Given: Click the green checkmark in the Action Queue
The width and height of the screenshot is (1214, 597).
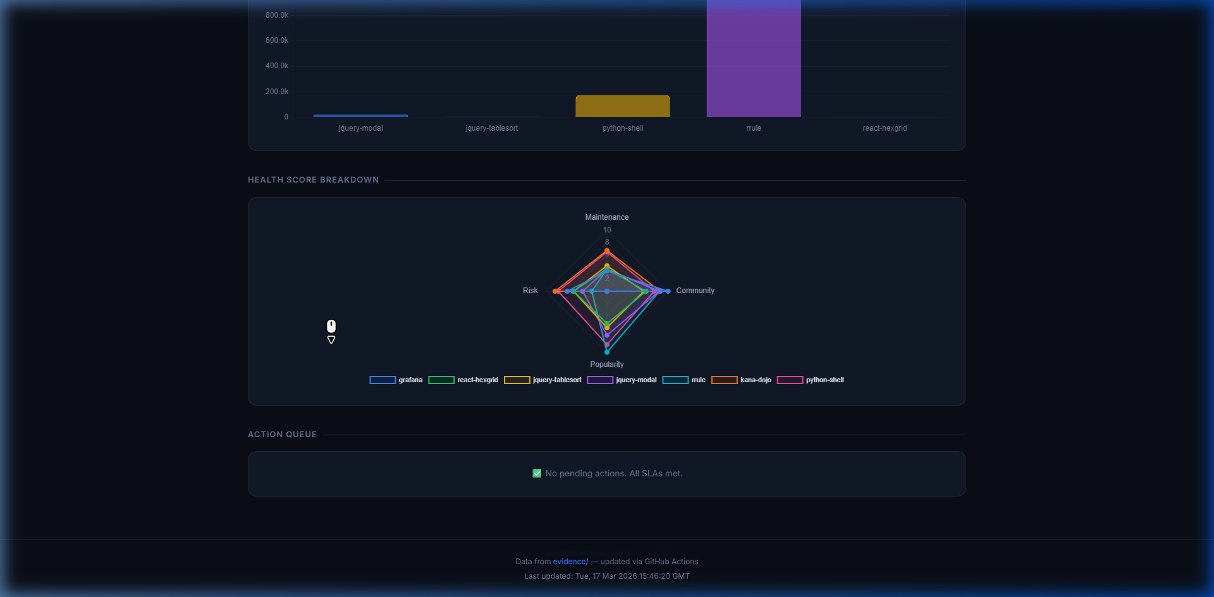Looking at the screenshot, I should [536, 473].
